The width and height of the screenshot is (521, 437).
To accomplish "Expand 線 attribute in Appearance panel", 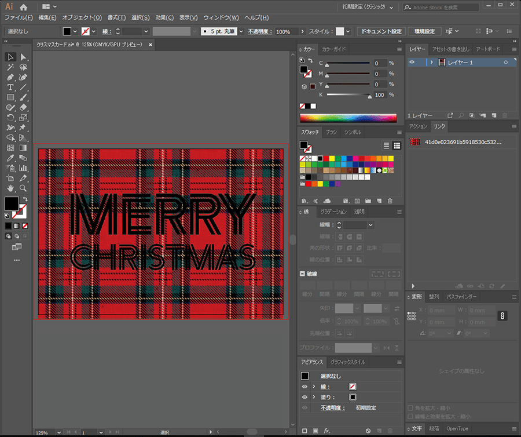I will [x=314, y=387].
